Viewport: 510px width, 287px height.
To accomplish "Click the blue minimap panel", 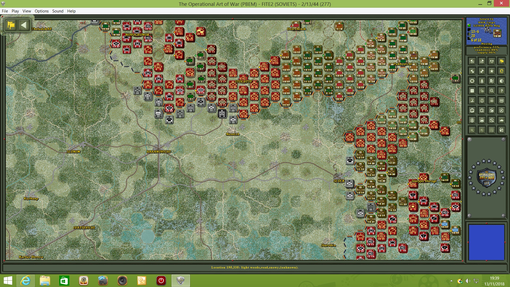I will [486, 242].
